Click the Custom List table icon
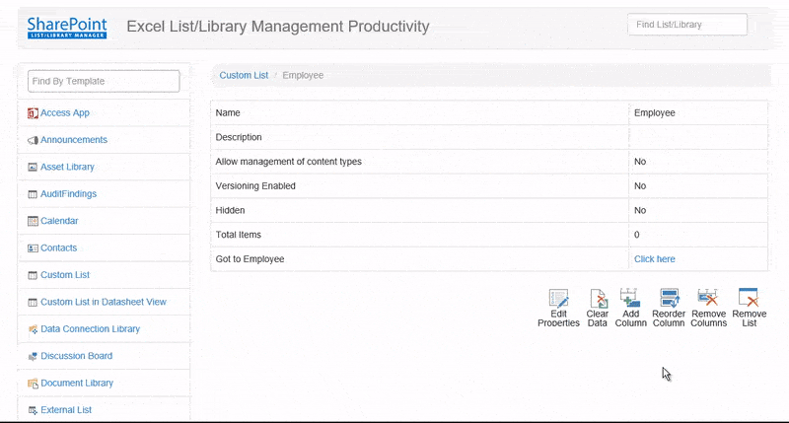 coord(33,275)
